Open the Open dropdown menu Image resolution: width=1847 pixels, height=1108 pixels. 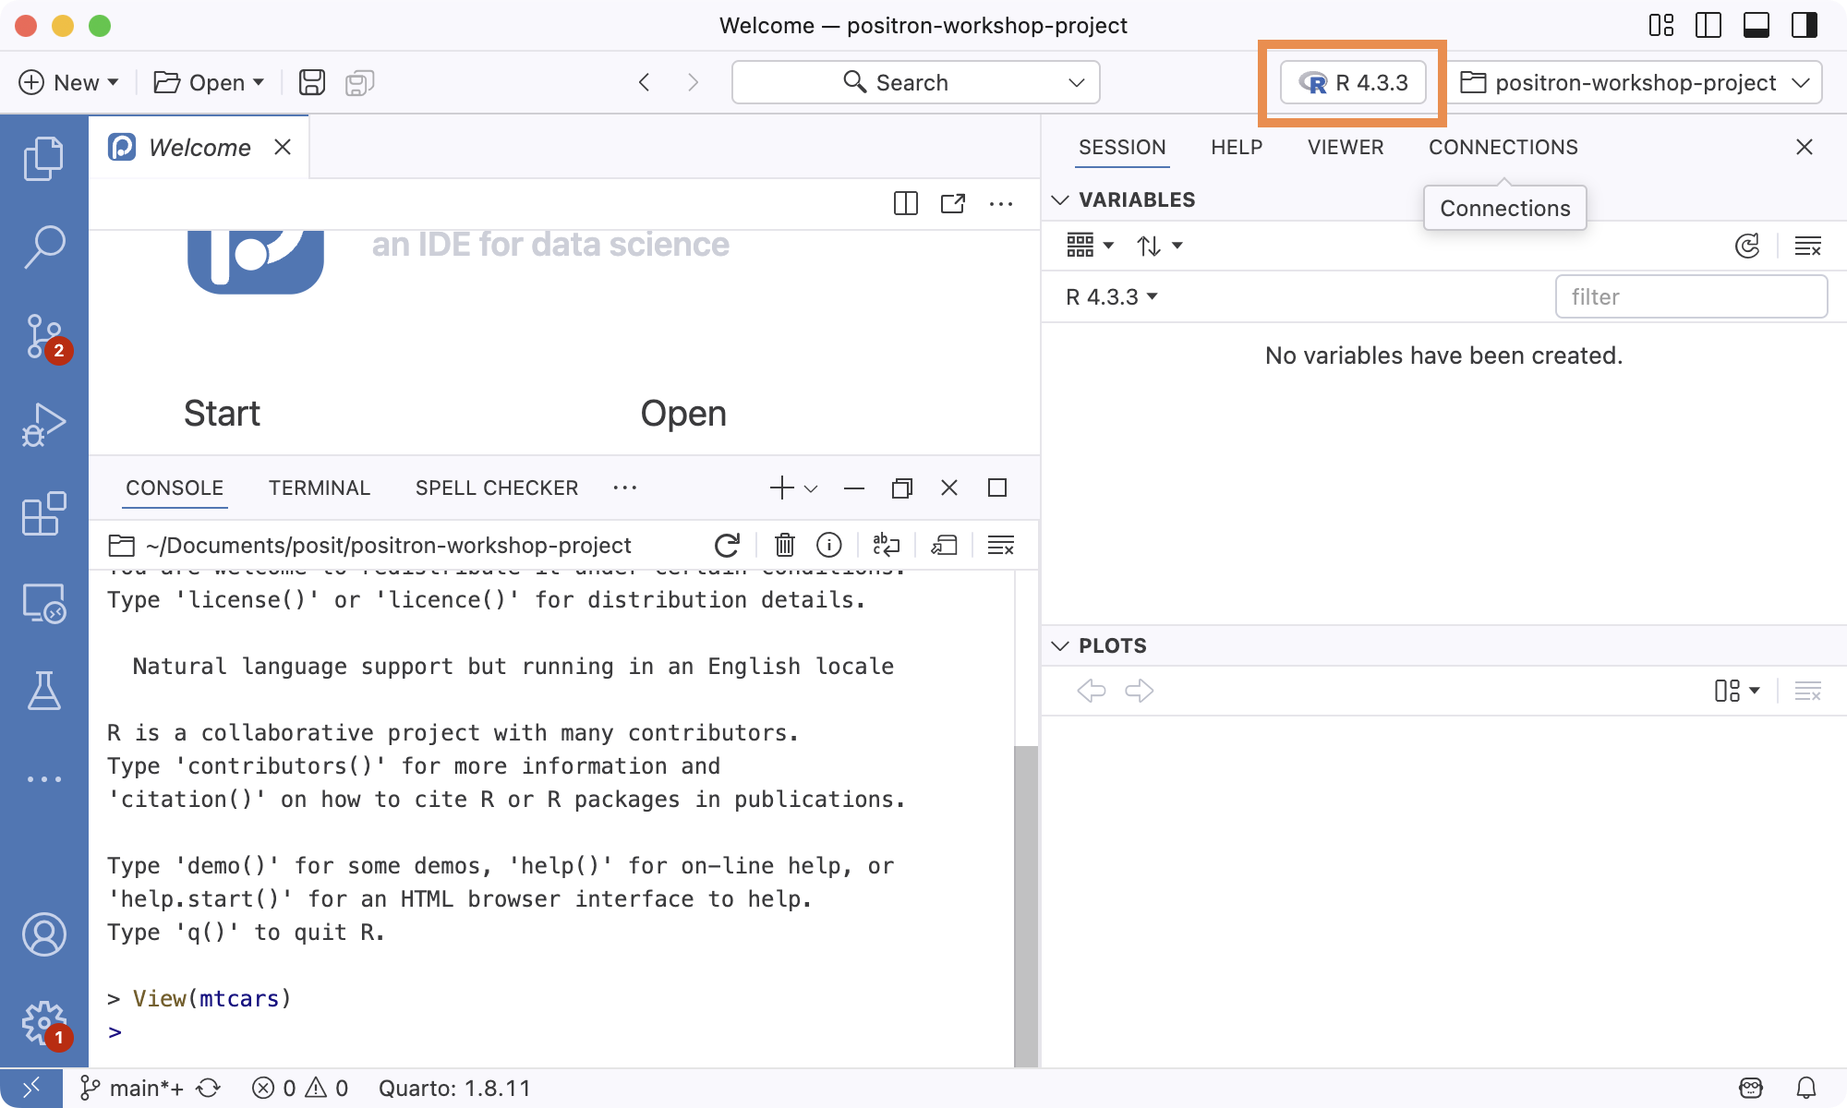pyautogui.click(x=209, y=82)
